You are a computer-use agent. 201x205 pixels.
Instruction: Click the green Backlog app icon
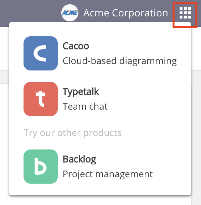[x=41, y=167]
